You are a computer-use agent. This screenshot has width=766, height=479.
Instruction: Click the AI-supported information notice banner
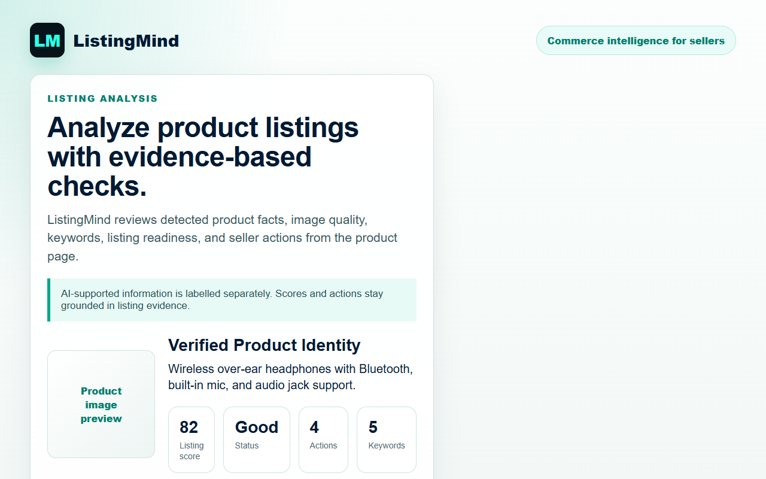pos(232,300)
